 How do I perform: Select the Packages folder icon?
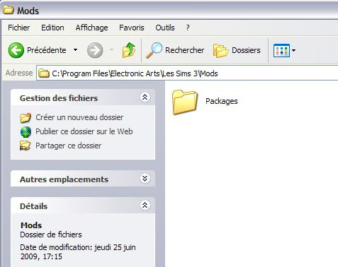click(x=185, y=102)
